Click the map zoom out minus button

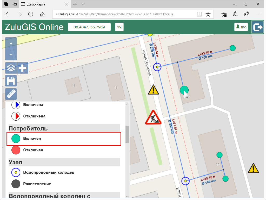(11, 55)
